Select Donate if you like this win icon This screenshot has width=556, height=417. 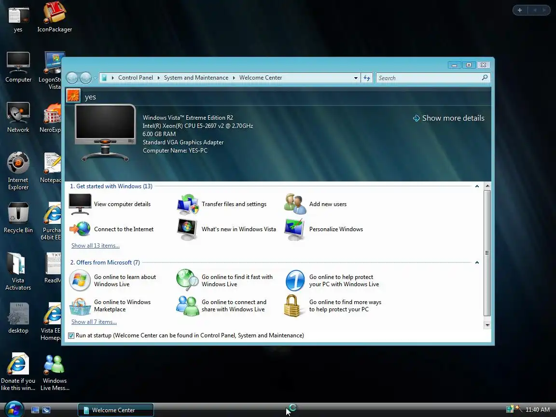tap(18, 372)
